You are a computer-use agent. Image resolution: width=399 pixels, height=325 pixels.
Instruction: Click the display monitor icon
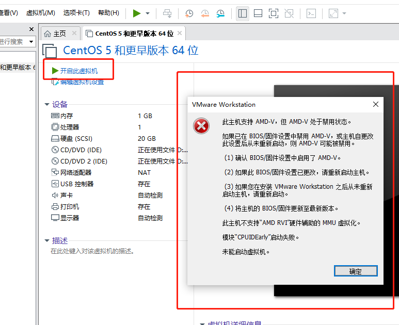55,218
